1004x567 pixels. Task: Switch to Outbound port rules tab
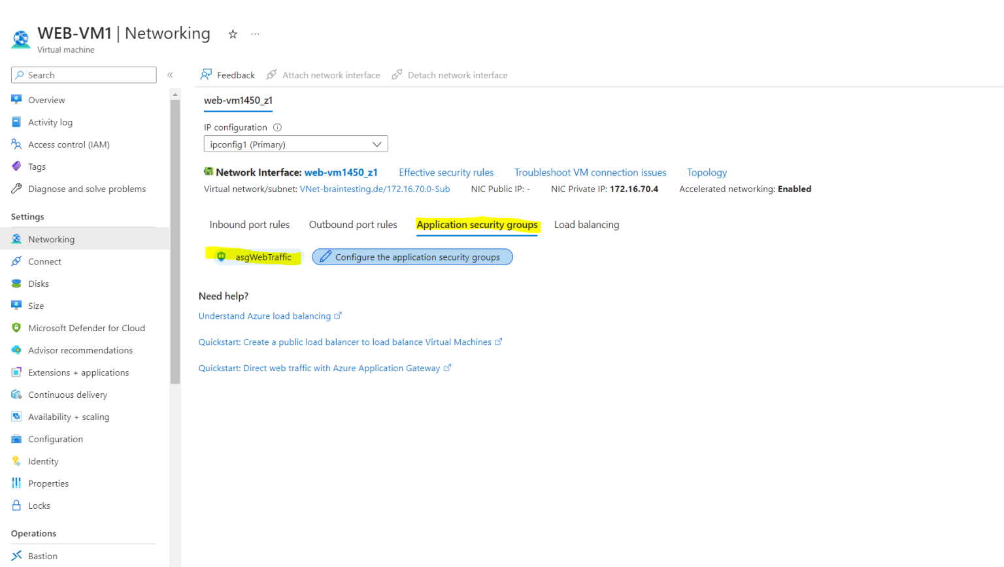353,225
